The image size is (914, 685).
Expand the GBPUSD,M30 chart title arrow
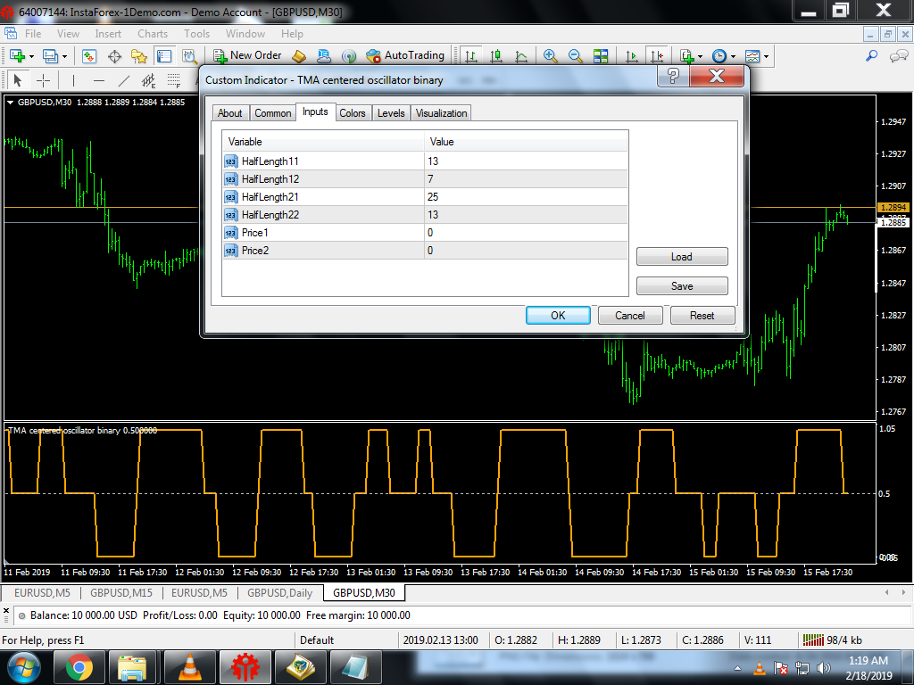click(10, 102)
